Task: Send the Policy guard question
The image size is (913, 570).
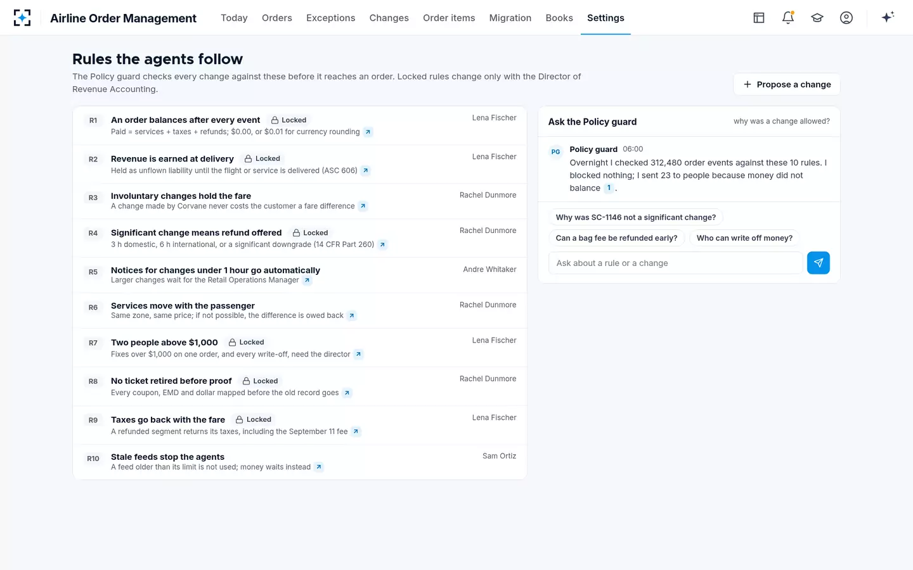Action: click(x=819, y=263)
